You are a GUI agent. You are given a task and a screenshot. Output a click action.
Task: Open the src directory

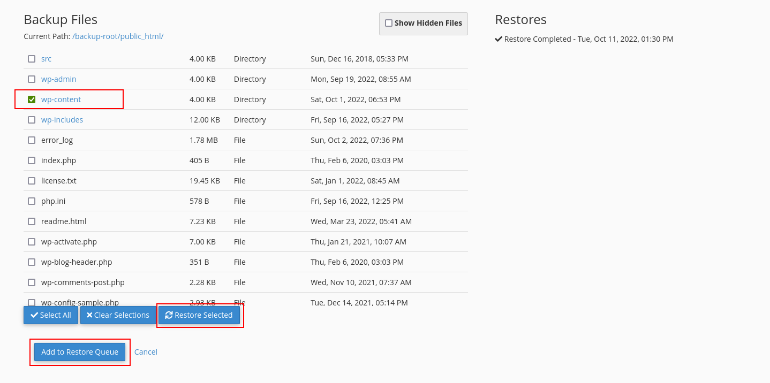tap(46, 58)
